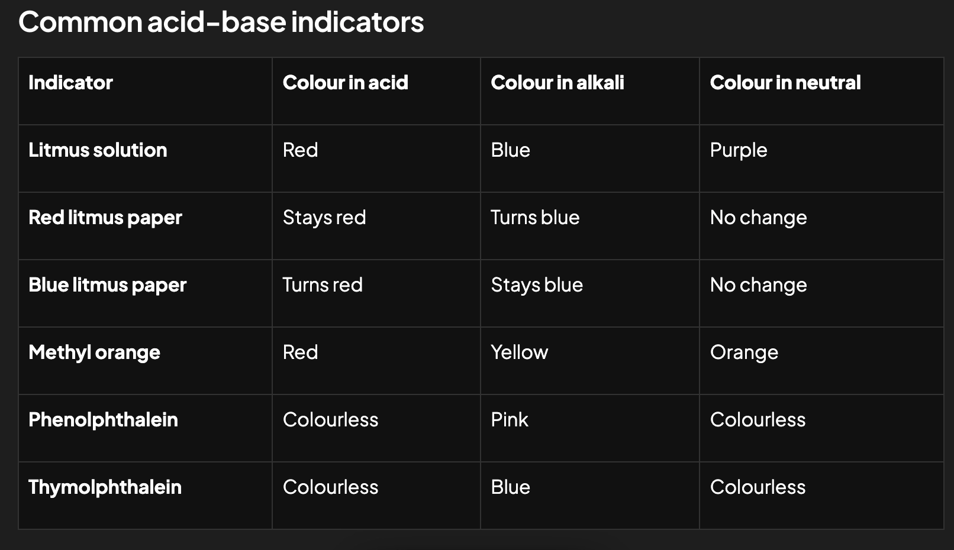The width and height of the screenshot is (954, 550).
Task: Click the 'Common acid-base indicators' heading
Action: coord(221,22)
